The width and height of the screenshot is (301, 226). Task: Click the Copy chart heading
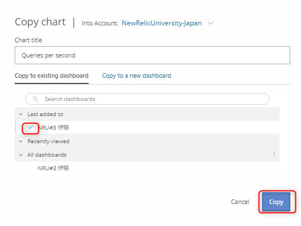click(x=40, y=22)
